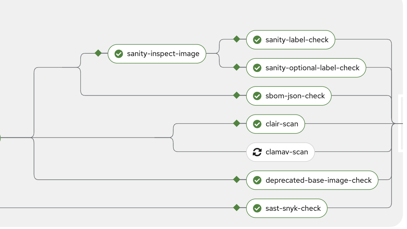The image size is (407, 229).
Task: Select the sbom-json-check pipeline task
Action: [x=295, y=96]
